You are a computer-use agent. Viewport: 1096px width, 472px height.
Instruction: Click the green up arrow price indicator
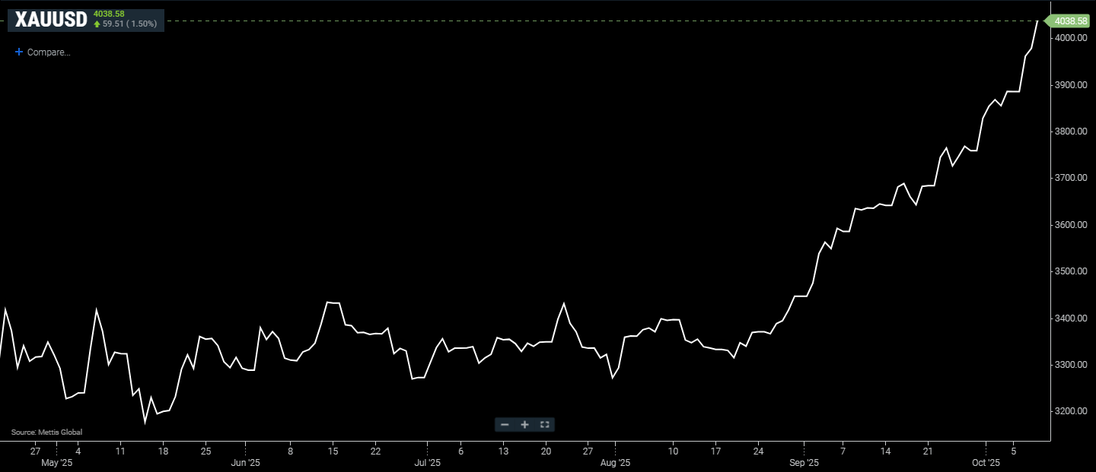pos(97,24)
